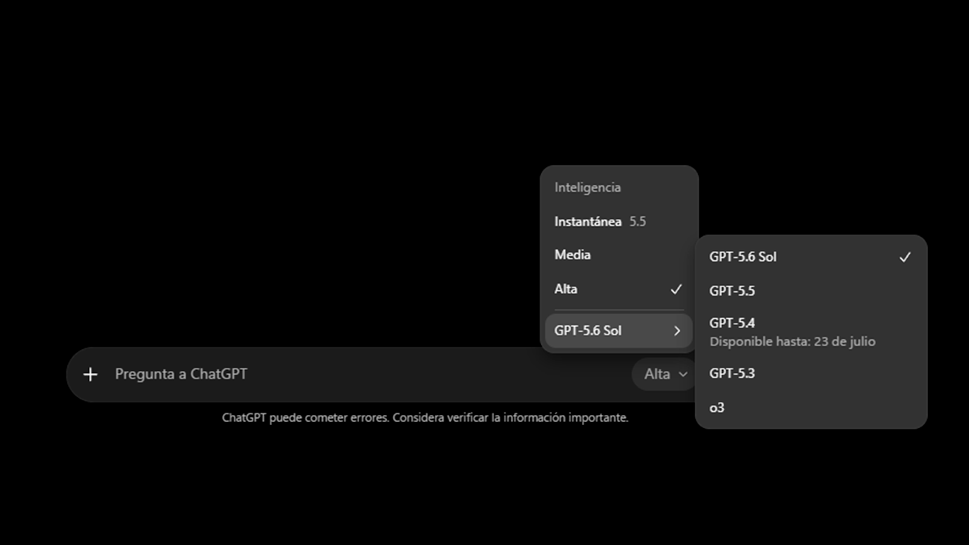969x545 pixels.
Task: Expand the GPT-5.6 Sol submenu row
Action: click(x=618, y=331)
